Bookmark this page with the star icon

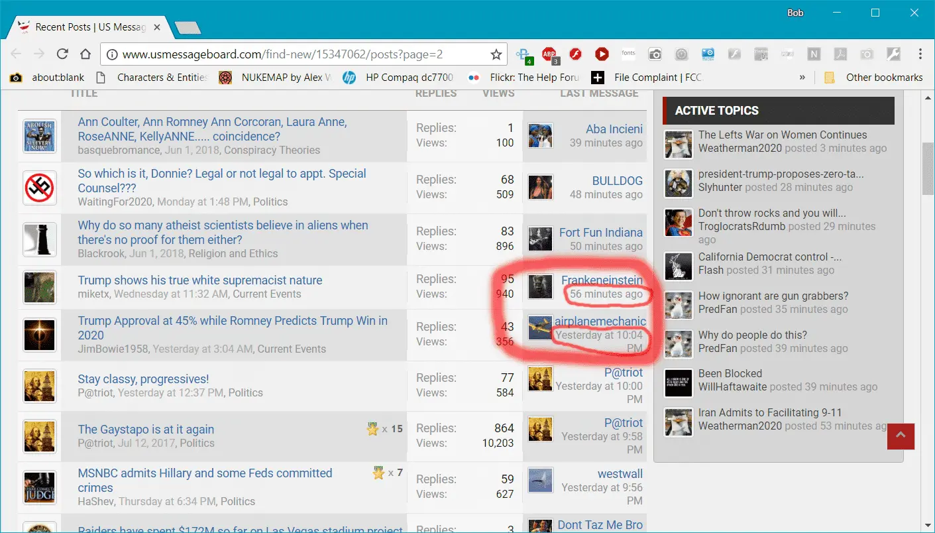pyautogui.click(x=496, y=54)
